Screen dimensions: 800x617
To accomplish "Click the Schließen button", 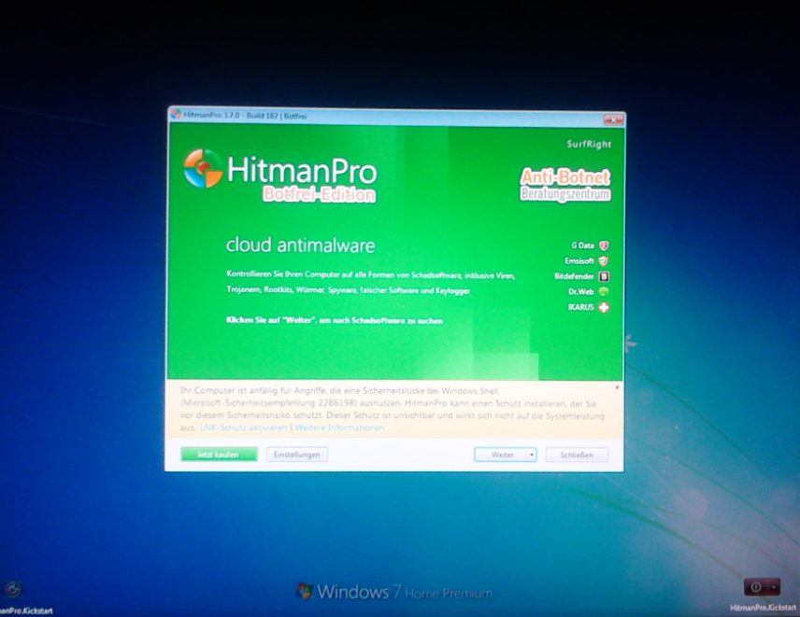I will click(x=577, y=455).
